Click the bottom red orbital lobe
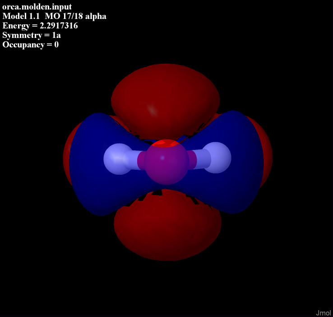Viewport: 333px width, 317px height. point(167,225)
